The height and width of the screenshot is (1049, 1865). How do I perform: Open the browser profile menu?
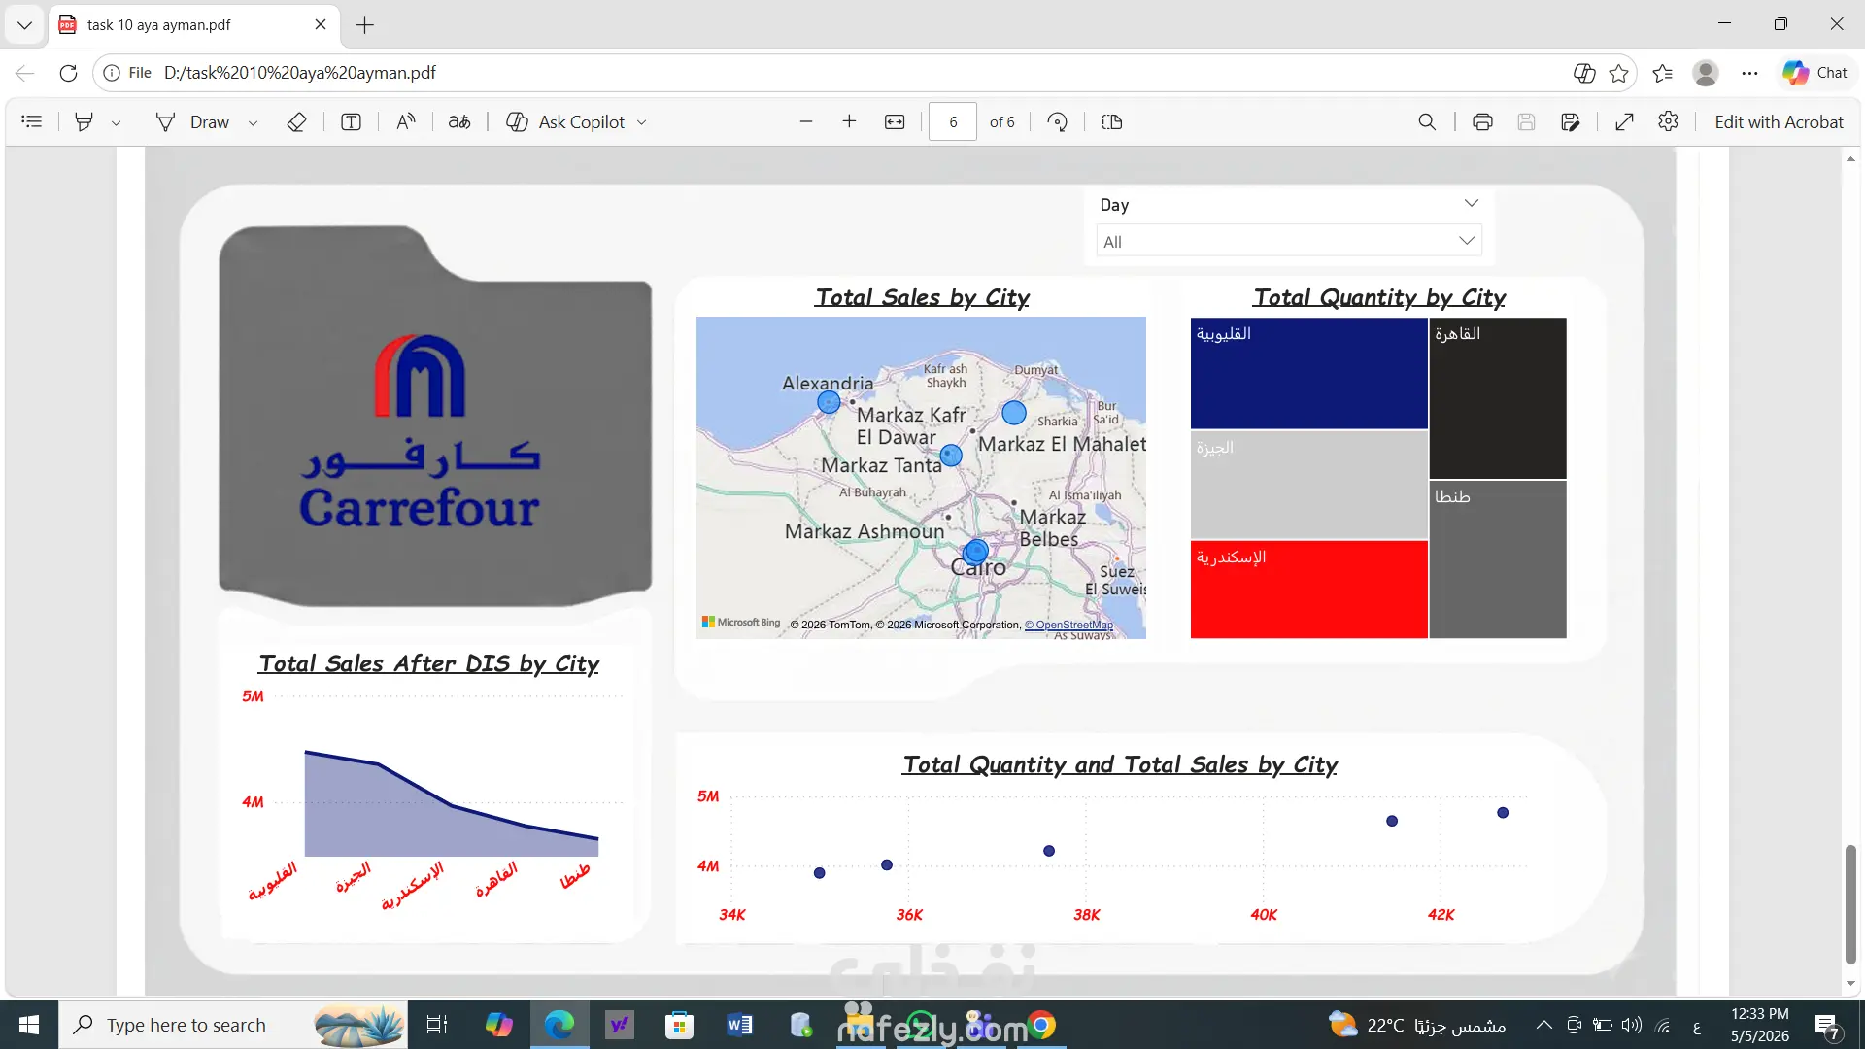(x=1706, y=73)
